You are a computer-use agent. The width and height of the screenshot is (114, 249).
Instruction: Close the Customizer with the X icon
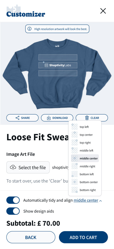coord(103,11)
